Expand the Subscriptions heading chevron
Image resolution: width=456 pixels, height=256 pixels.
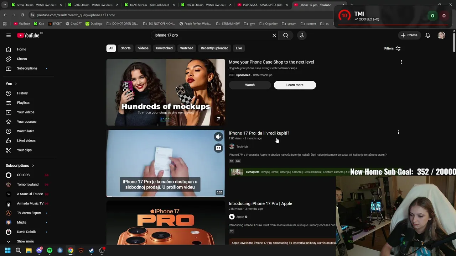point(33,166)
